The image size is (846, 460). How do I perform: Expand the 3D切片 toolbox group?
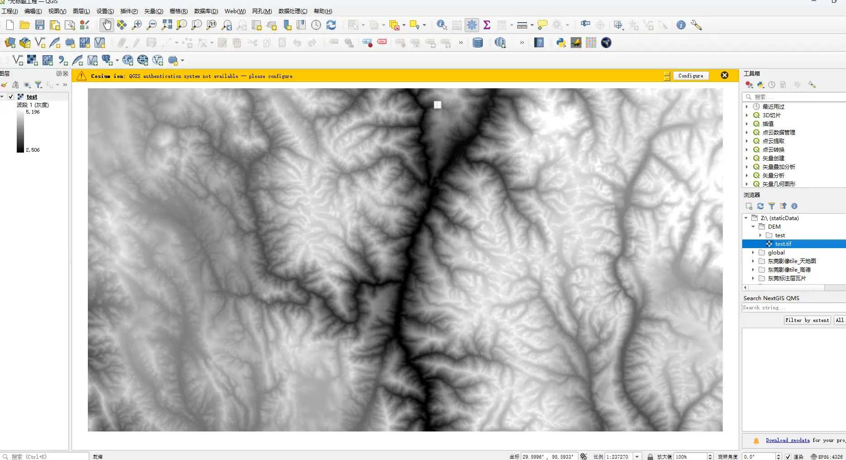point(747,115)
